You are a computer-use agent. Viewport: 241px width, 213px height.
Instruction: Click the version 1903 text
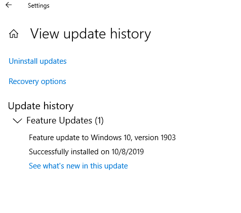click(x=155, y=138)
